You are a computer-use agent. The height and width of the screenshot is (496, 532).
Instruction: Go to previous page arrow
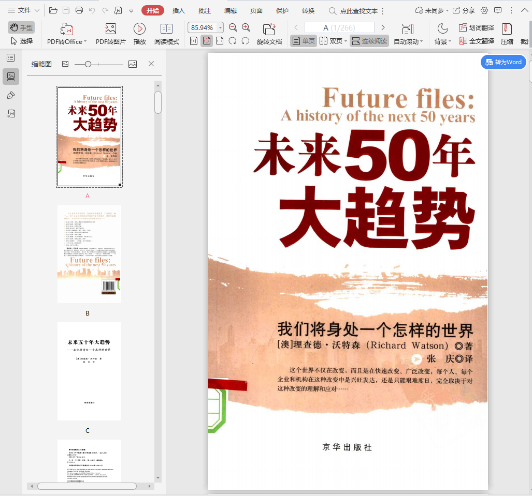pos(296,27)
